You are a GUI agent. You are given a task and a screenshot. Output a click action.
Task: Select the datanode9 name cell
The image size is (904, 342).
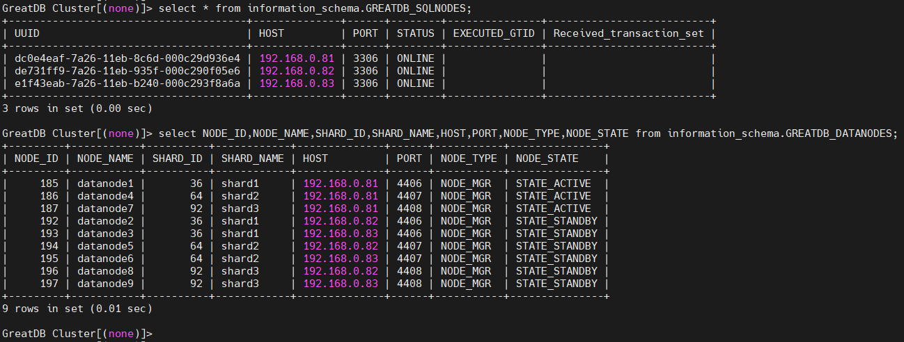pos(105,284)
